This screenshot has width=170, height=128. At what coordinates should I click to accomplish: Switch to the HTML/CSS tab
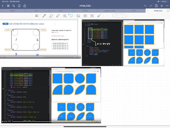click(158, 11)
